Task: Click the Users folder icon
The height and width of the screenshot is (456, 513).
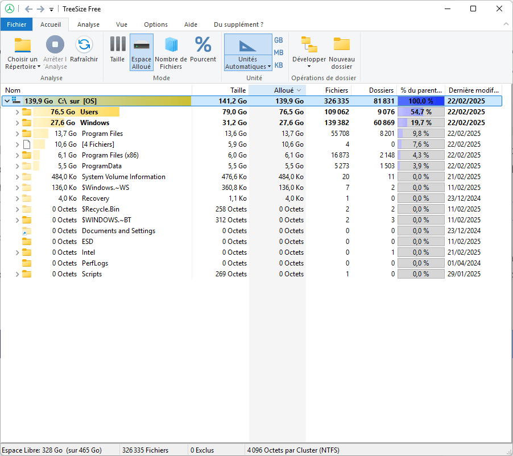Action: [27, 112]
